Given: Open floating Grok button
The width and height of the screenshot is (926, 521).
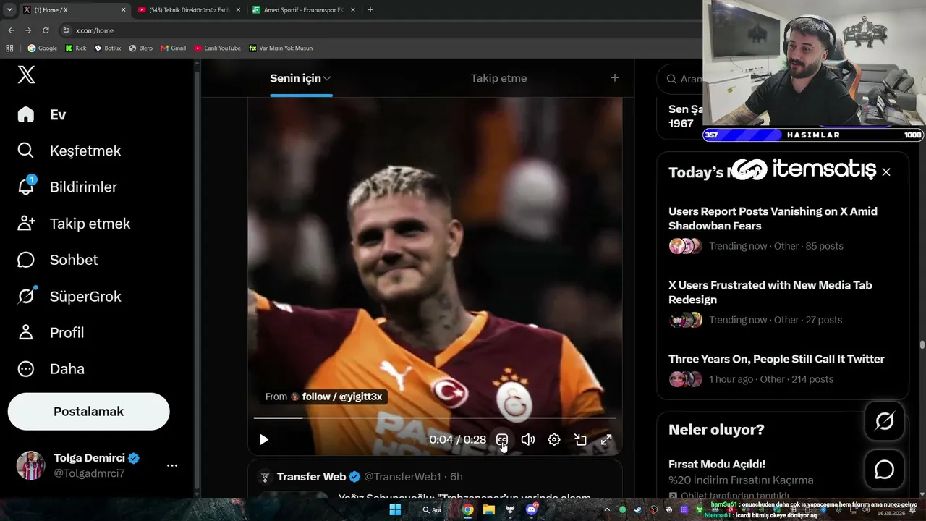Looking at the screenshot, I should click(884, 421).
